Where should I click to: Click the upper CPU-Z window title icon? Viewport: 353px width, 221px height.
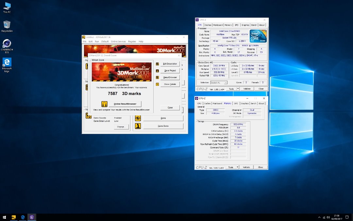tap(197, 20)
